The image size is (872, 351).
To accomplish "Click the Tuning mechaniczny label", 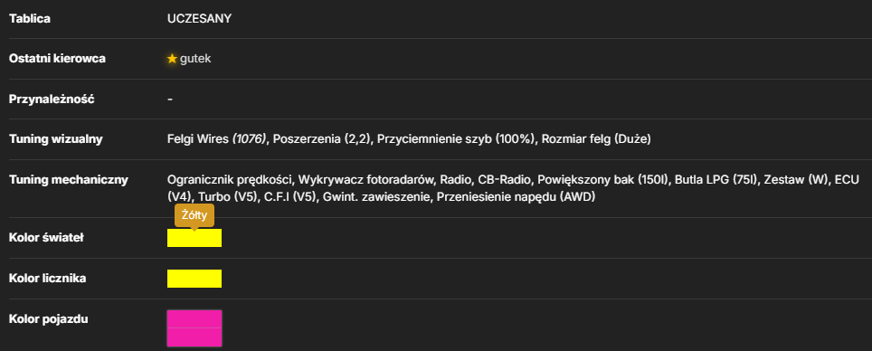I will point(69,180).
